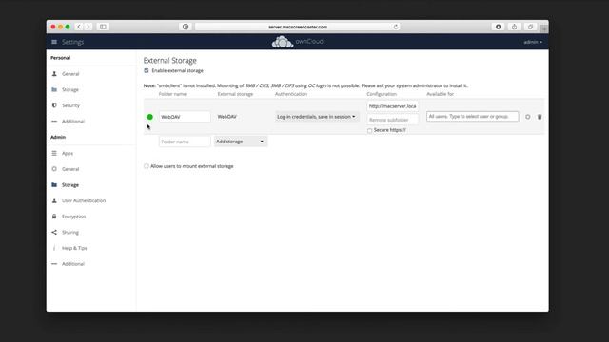The height and width of the screenshot is (342, 609).
Task: Open the Log-in credentials authentication dropdown
Action: pyautogui.click(x=316, y=117)
